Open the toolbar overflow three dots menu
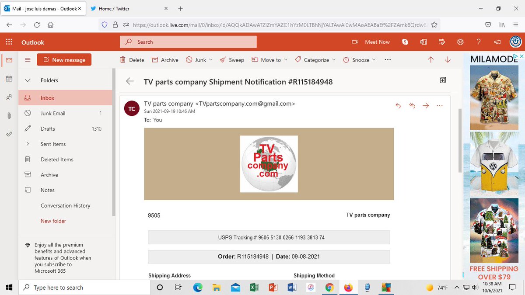525x295 pixels. pyautogui.click(x=388, y=60)
